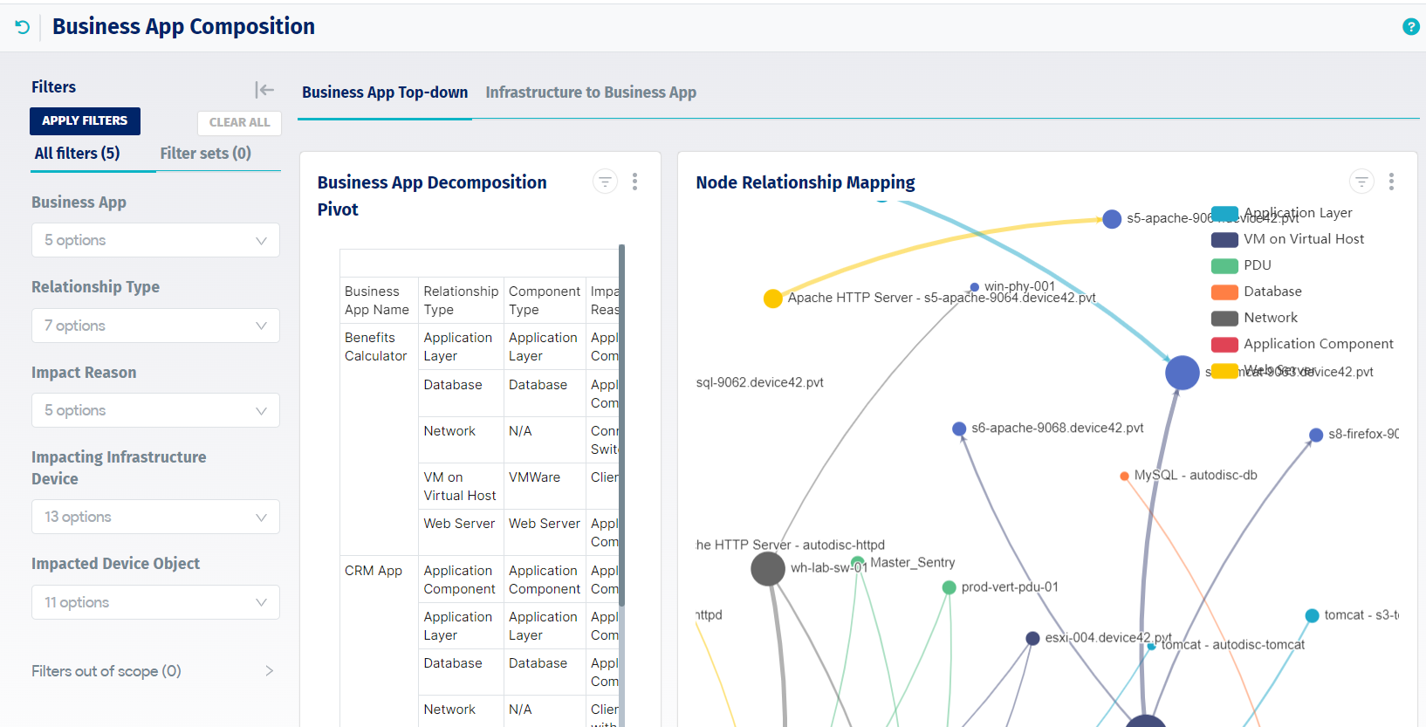
Task: Open the Impacting Infrastructure Device dropdown
Action: (155, 517)
